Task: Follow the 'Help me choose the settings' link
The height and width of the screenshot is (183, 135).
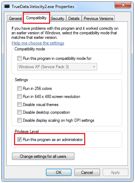Action: [x=38, y=43]
